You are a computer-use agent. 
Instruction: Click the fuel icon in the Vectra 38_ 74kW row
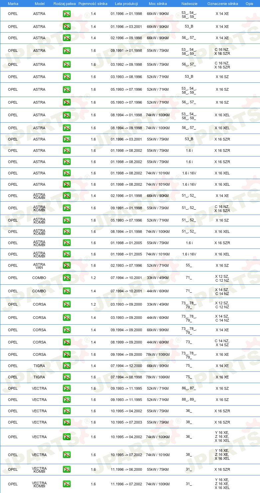tap(67, 455)
